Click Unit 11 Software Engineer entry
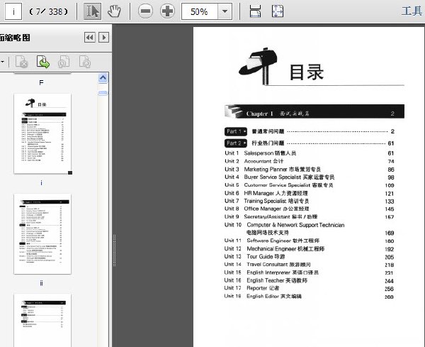Viewport: 425px width, 347px height. [x=310, y=241]
